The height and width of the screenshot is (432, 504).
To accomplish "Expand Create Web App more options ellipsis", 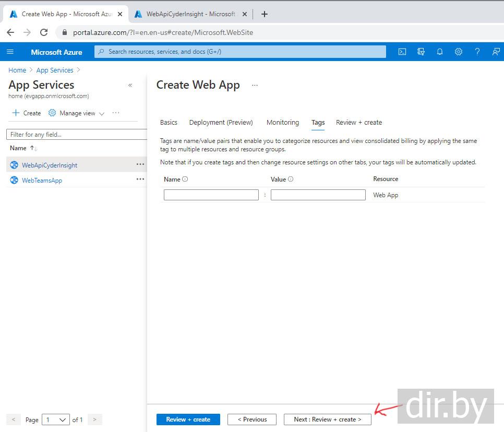I will point(255,86).
